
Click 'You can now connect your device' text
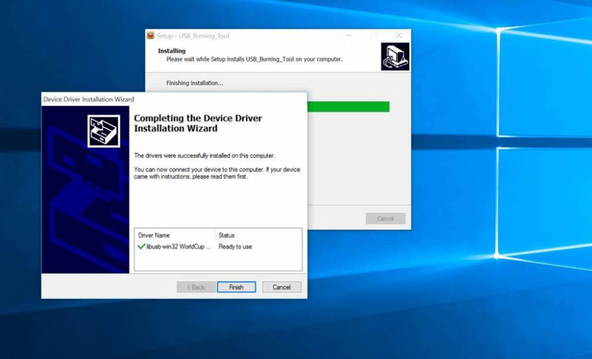click(217, 173)
